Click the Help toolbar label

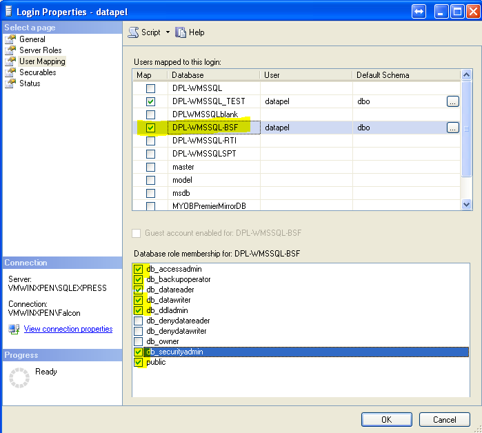(x=197, y=32)
